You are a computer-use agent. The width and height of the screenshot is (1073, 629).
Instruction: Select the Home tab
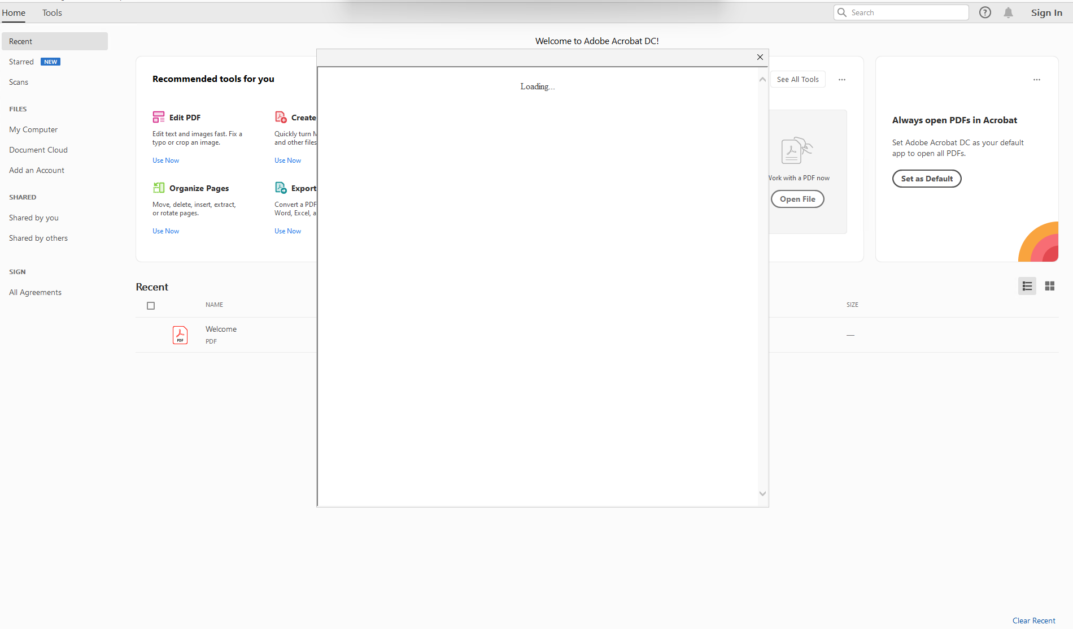pyautogui.click(x=14, y=12)
